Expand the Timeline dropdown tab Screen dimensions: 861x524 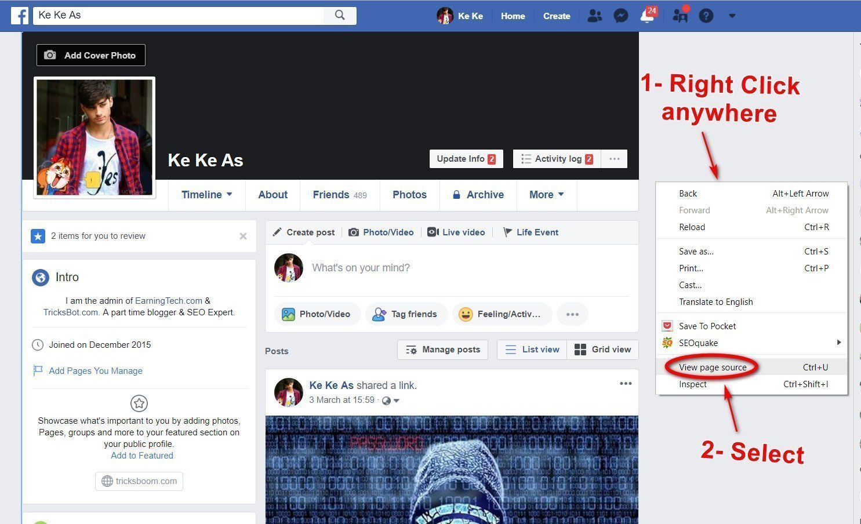206,195
